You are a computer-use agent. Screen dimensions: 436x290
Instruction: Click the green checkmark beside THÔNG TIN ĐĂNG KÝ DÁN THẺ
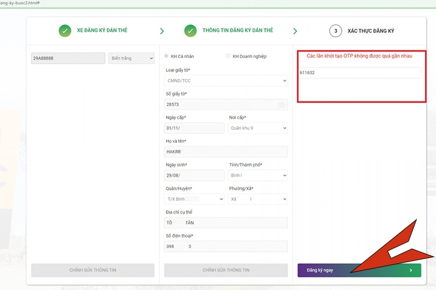click(x=191, y=31)
